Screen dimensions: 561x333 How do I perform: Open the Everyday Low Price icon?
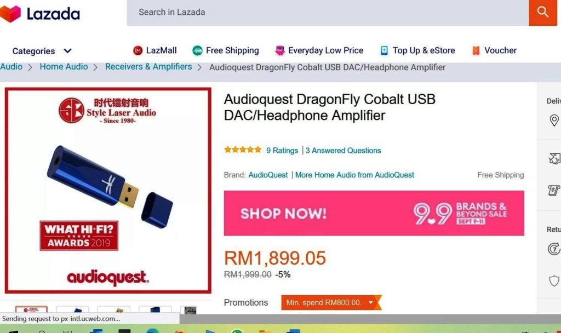[280, 51]
